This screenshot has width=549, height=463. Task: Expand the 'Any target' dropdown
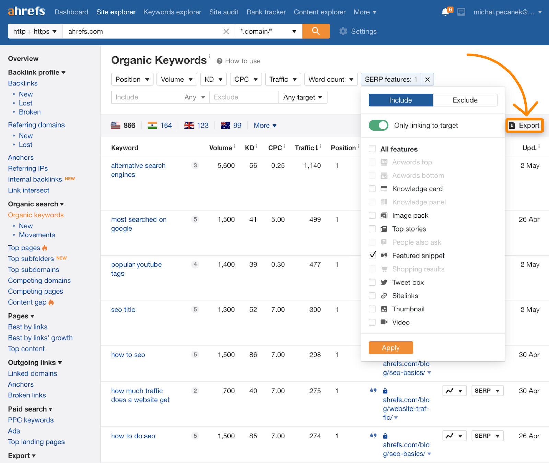tap(302, 97)
